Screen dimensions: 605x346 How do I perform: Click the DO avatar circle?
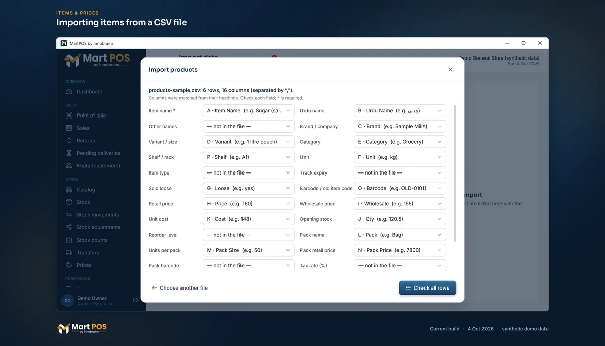coord(67,300)
